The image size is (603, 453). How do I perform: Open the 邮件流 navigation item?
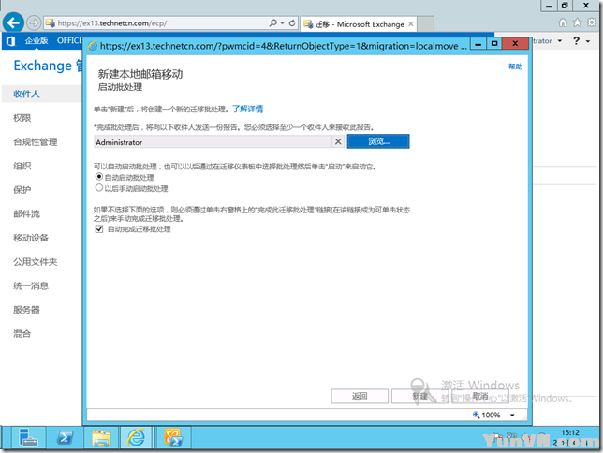[26, 213]
